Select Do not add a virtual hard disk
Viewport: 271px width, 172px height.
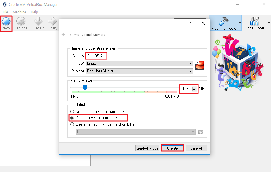[97, 111]
